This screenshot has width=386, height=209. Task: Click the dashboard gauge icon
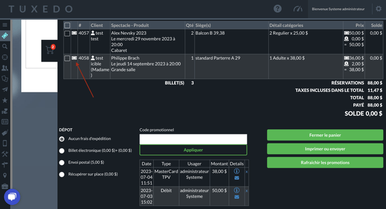coord(297,9)
